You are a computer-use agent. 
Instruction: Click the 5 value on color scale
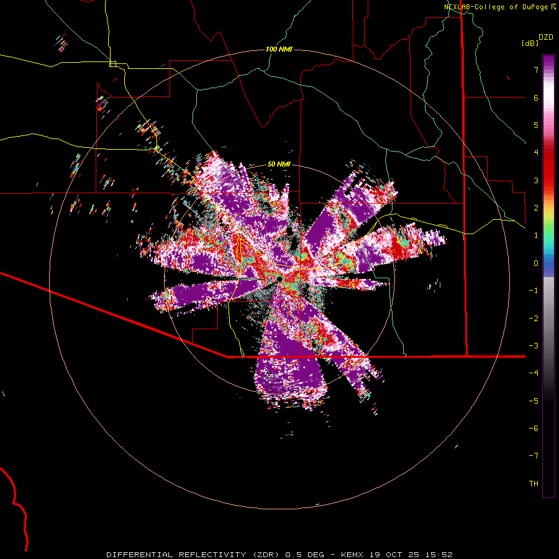[x=536, y=125]
